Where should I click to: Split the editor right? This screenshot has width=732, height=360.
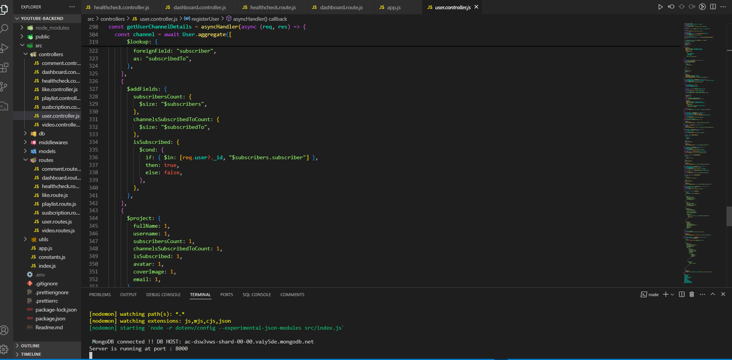click(713, 7)
